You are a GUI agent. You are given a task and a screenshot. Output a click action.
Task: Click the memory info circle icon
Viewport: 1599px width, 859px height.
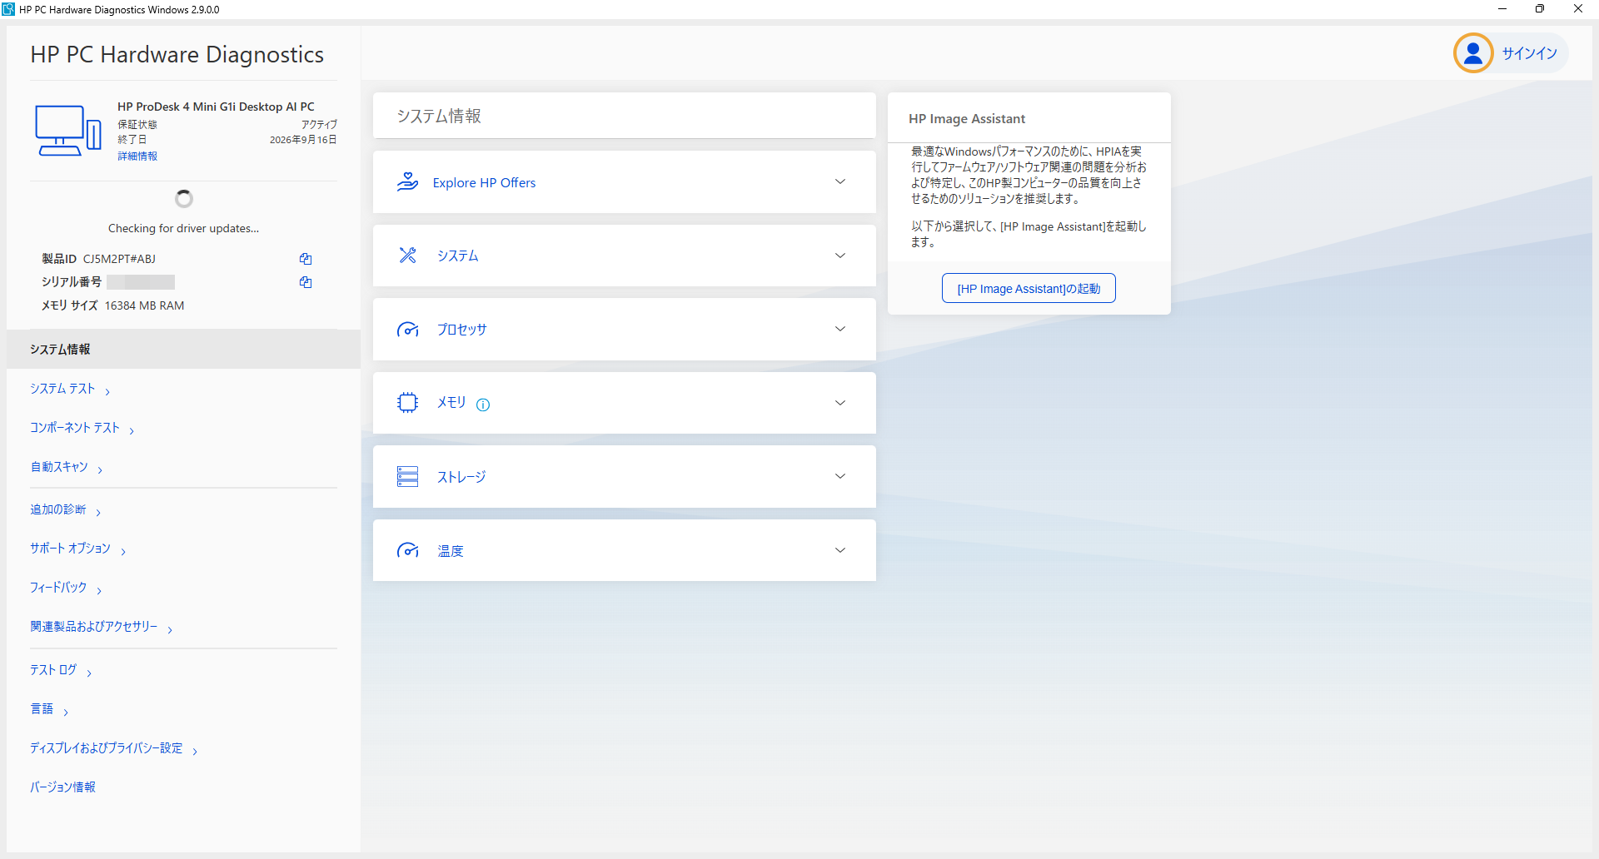point(483,405)
